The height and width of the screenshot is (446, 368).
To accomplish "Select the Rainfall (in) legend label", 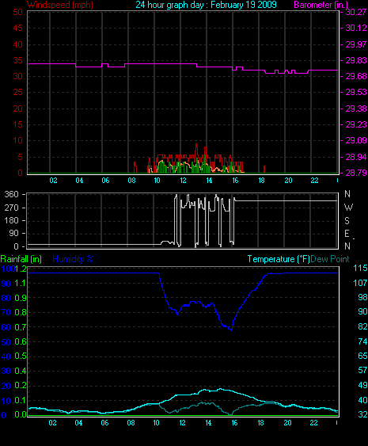I will coord(21,259).
